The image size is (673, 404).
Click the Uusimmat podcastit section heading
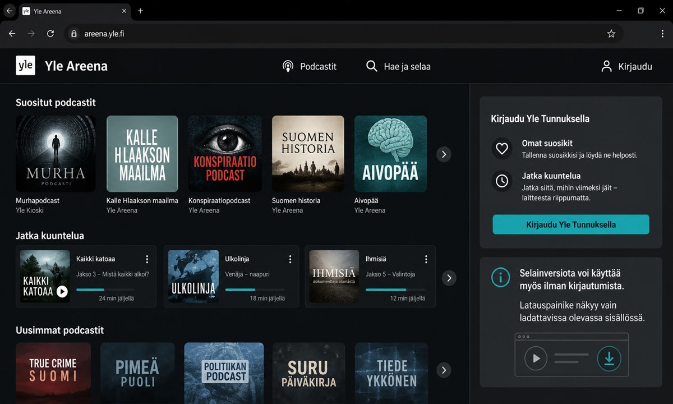pyautogui.click(x=59, y=330)
